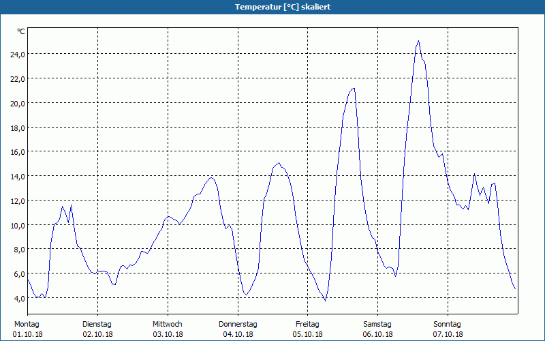545x341 pixels.
Task: Click the chart title 'Temperatur [°C] skaliert'
Action: pos(283,7)
